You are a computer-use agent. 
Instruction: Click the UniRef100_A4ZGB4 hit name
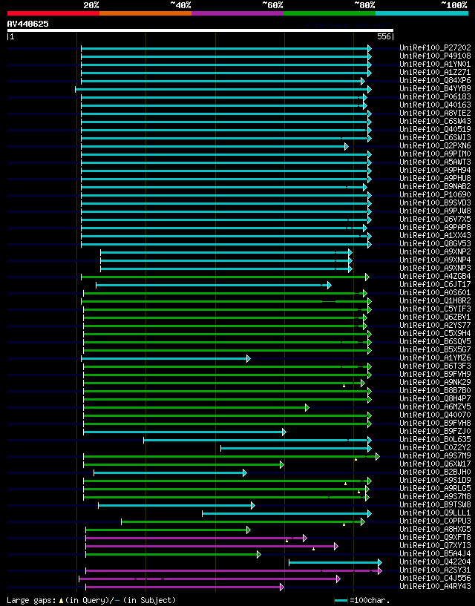(435, 276)
